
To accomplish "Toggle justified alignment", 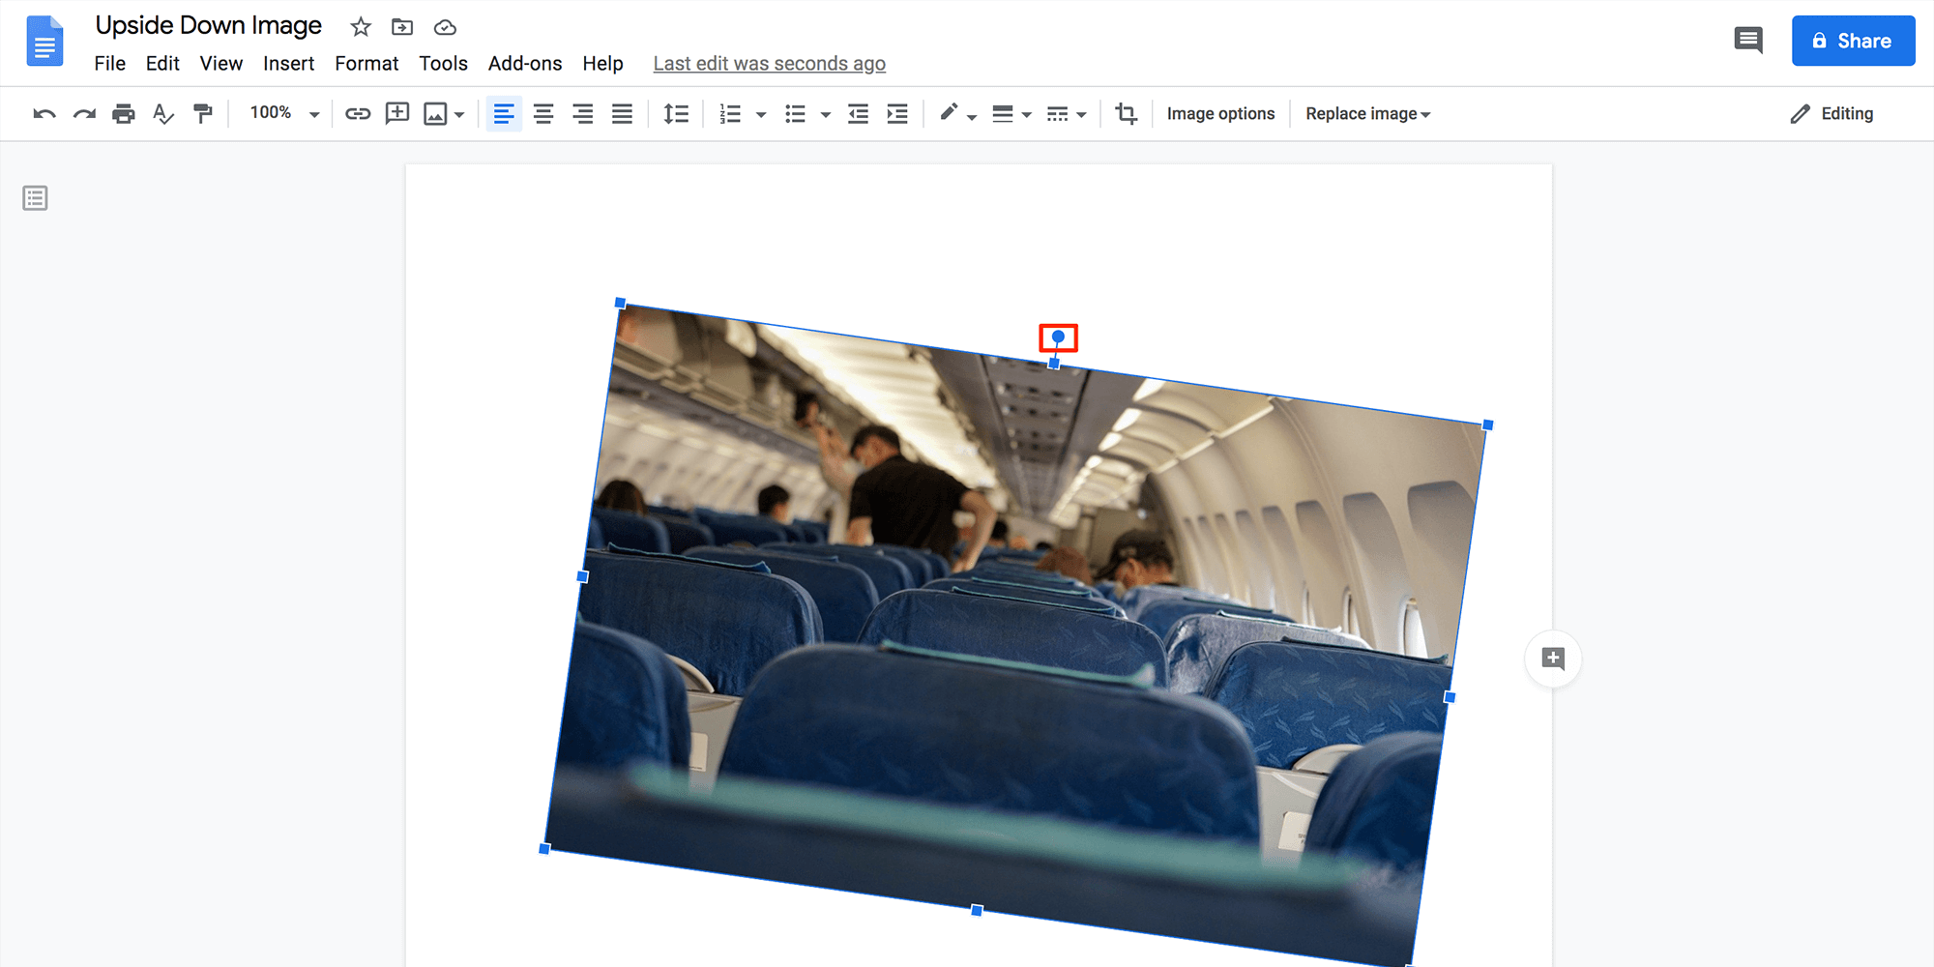I will tap(622, 113).
